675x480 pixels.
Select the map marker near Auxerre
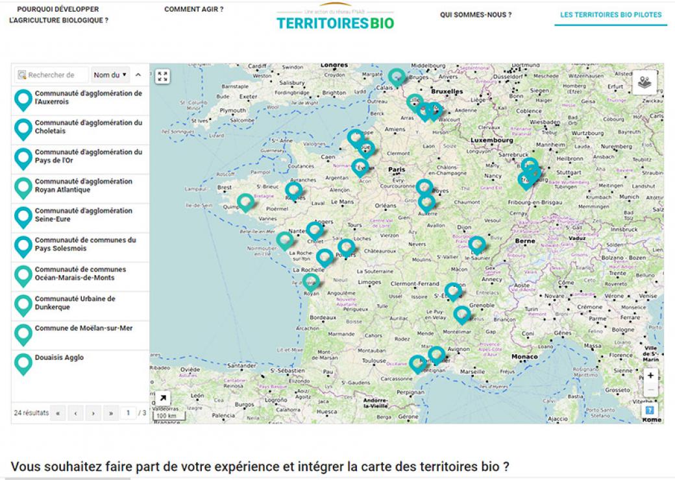[x=426, y=204]
